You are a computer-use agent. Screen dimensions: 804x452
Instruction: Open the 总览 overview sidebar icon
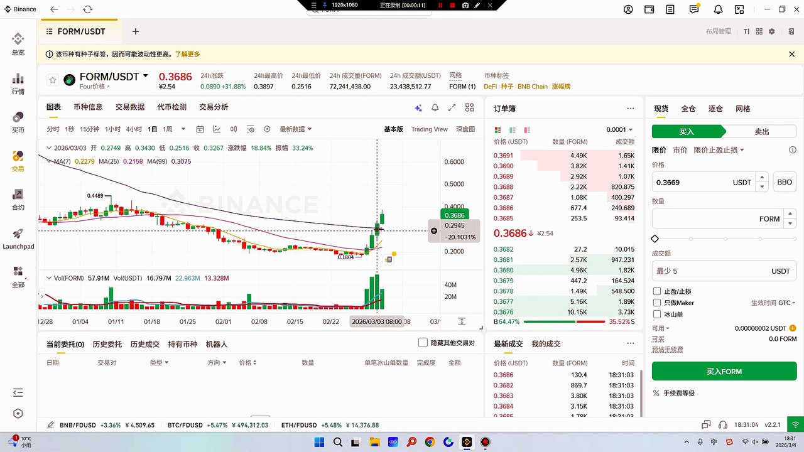click(x=18, y=44)
